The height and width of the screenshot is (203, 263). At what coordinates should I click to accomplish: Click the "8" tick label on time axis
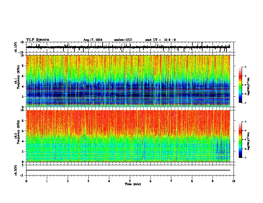[x=192, y=181]
